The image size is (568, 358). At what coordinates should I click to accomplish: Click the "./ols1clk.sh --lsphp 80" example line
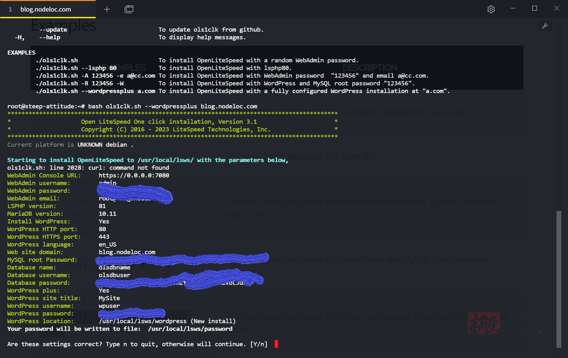pyautogui.click(x=76, y=68)
